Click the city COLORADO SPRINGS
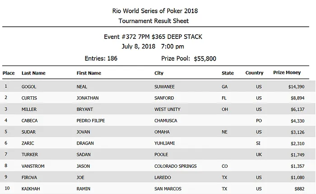Screen dimensions: 316x194 (176, 166)
